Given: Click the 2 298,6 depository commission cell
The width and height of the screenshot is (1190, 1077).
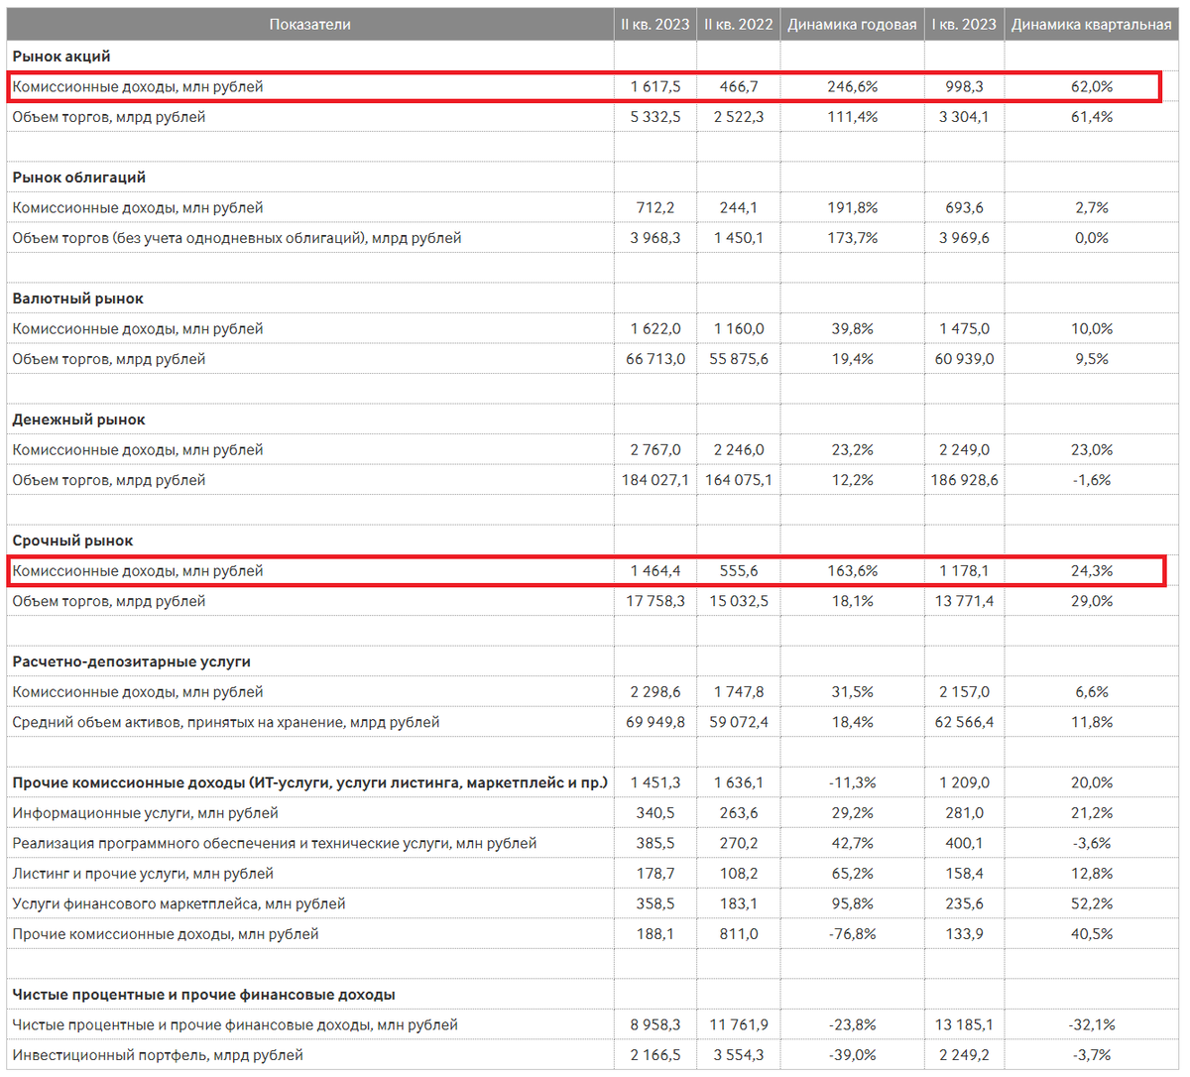Looking at the screenshot, I should [x=655, y=692].
